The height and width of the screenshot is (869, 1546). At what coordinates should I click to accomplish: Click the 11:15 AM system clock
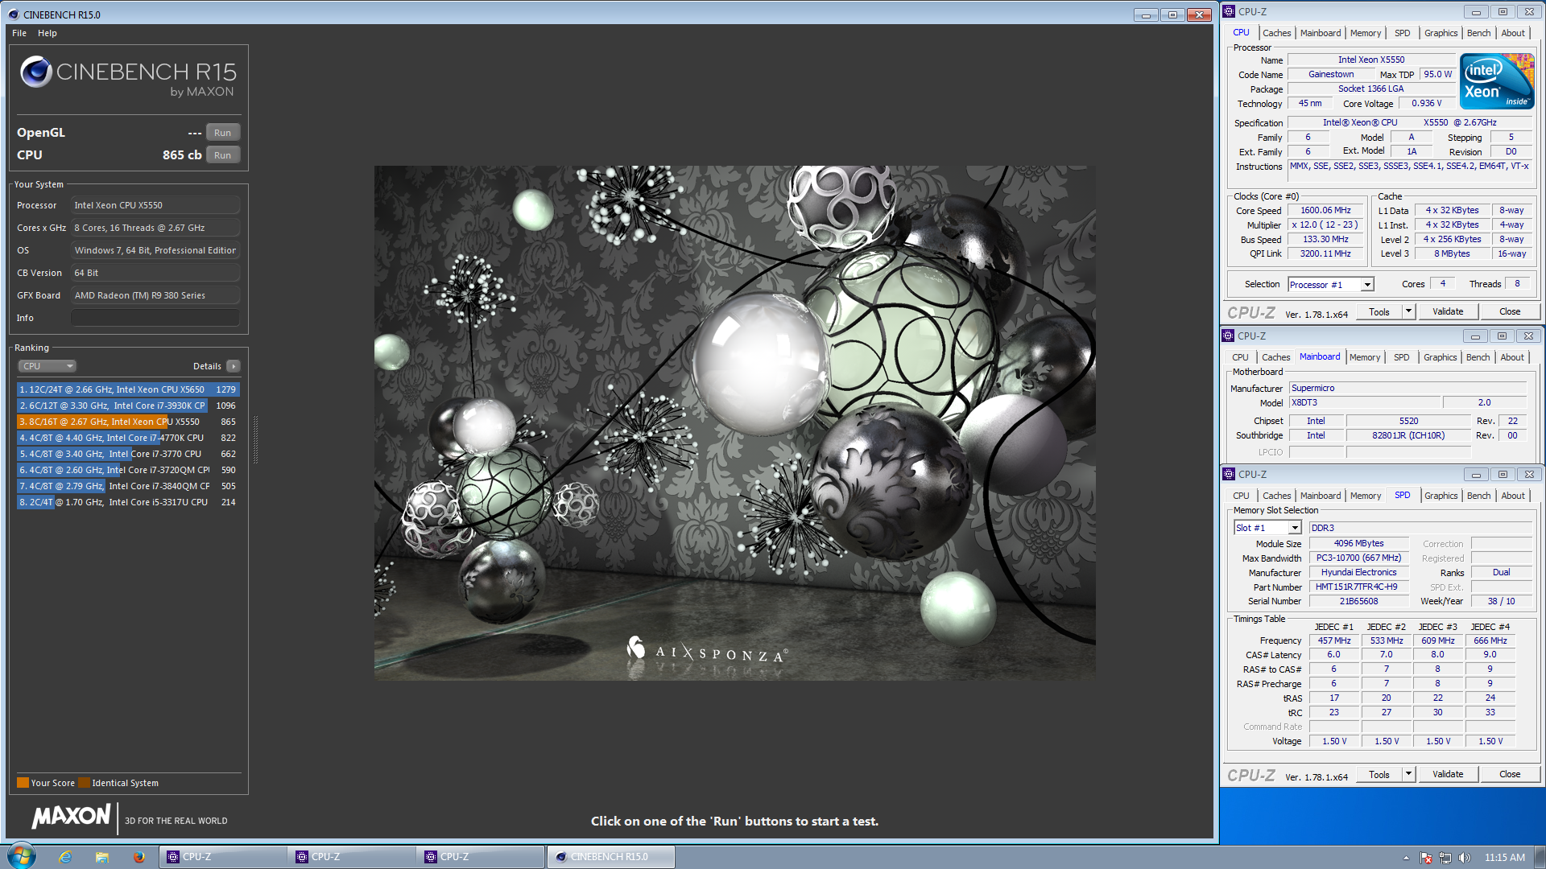(1504, 858)
